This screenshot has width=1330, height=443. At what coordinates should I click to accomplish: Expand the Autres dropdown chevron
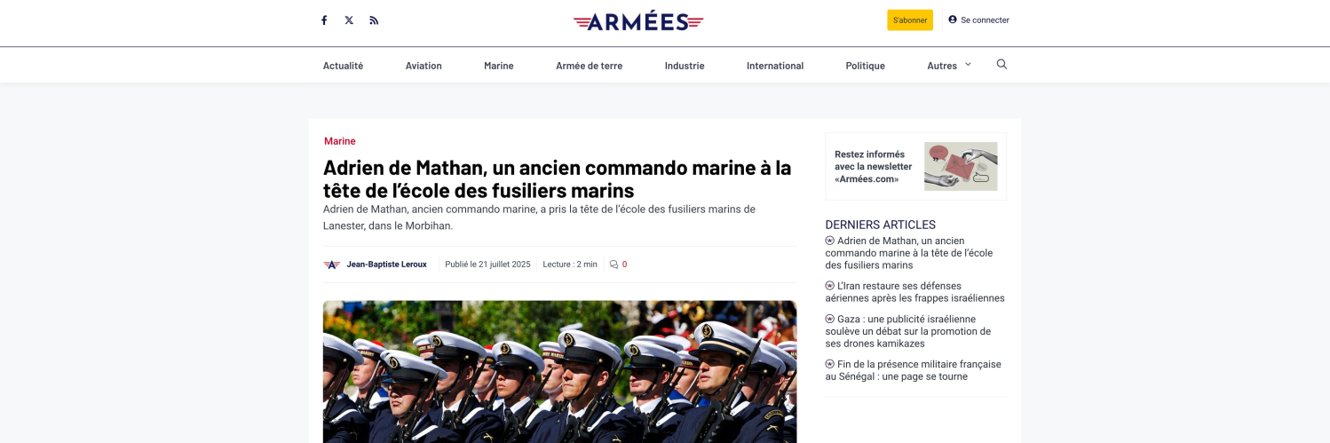coord(968,65)
